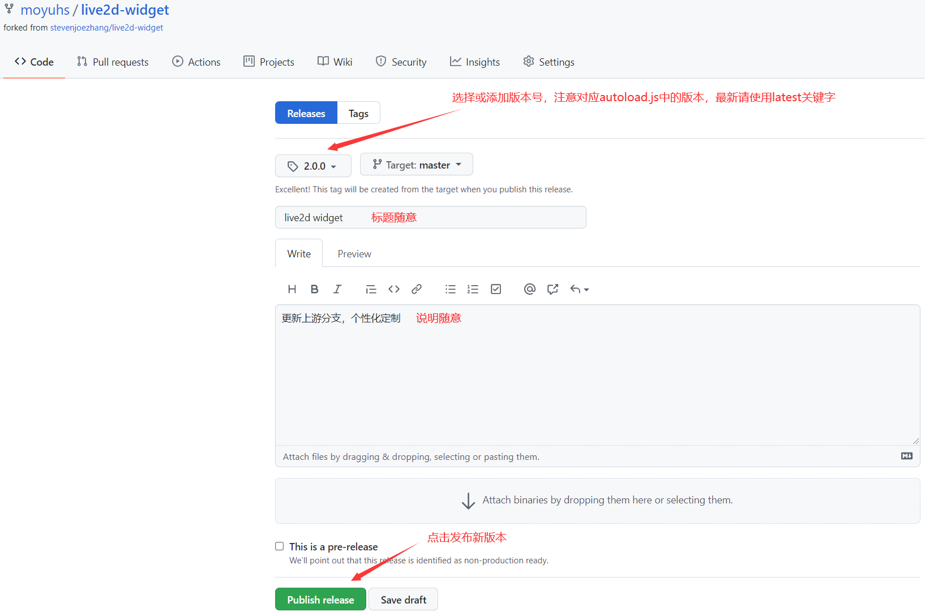Open the 2.0.0 tag dropdown
The image size is (925, 612).
point(313,166)
